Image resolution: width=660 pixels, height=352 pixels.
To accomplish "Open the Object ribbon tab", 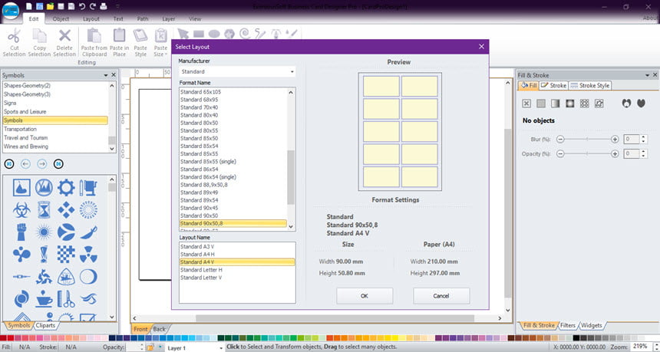I will coord(61,19).
